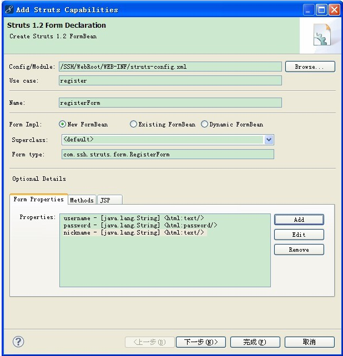Select the nickname property row
343x356 pixels.
click(x=134, y=233)
